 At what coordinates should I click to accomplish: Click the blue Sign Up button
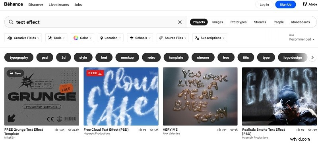(285, 5)
